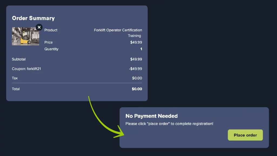Remove the forklift product with X icon
Viewport: 277px width, 156px height.
click(39, 27)
